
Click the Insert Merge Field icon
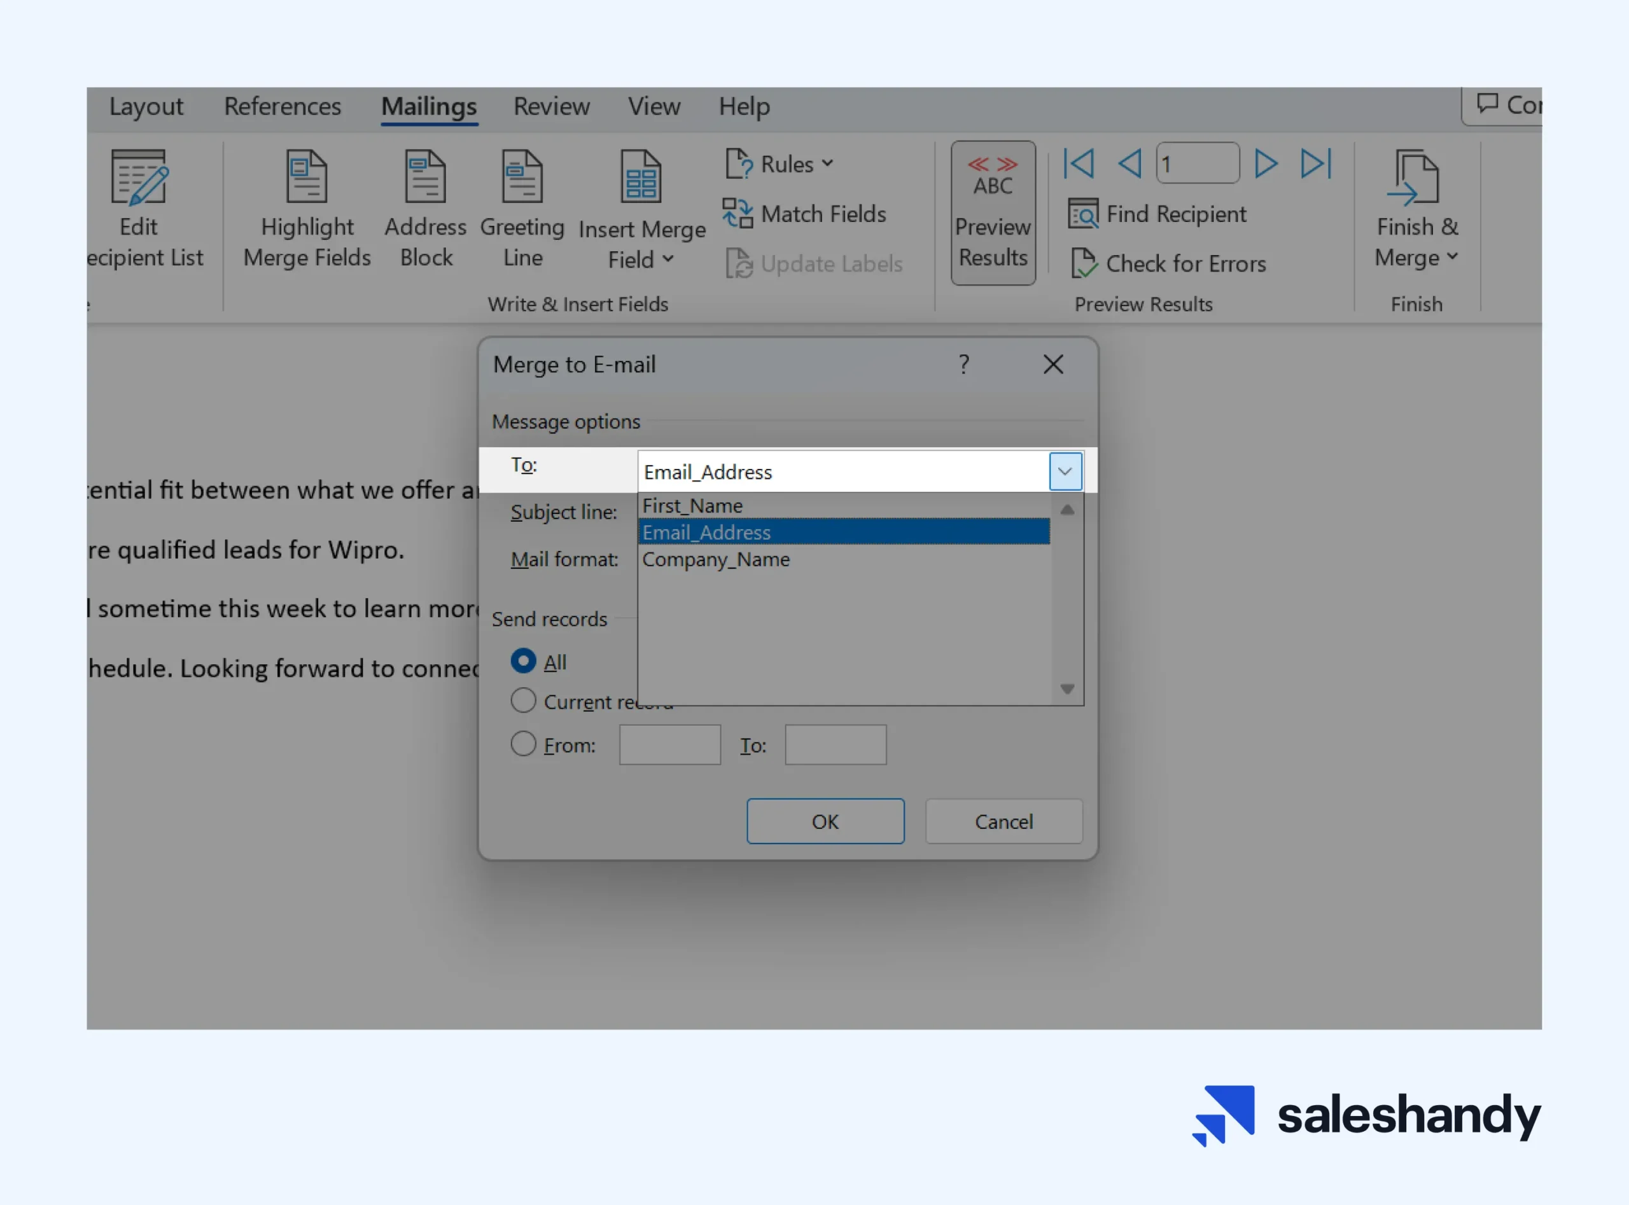click(x=641, y=176)
